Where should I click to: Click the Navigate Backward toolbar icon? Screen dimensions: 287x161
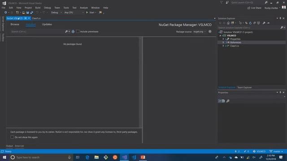6,13
